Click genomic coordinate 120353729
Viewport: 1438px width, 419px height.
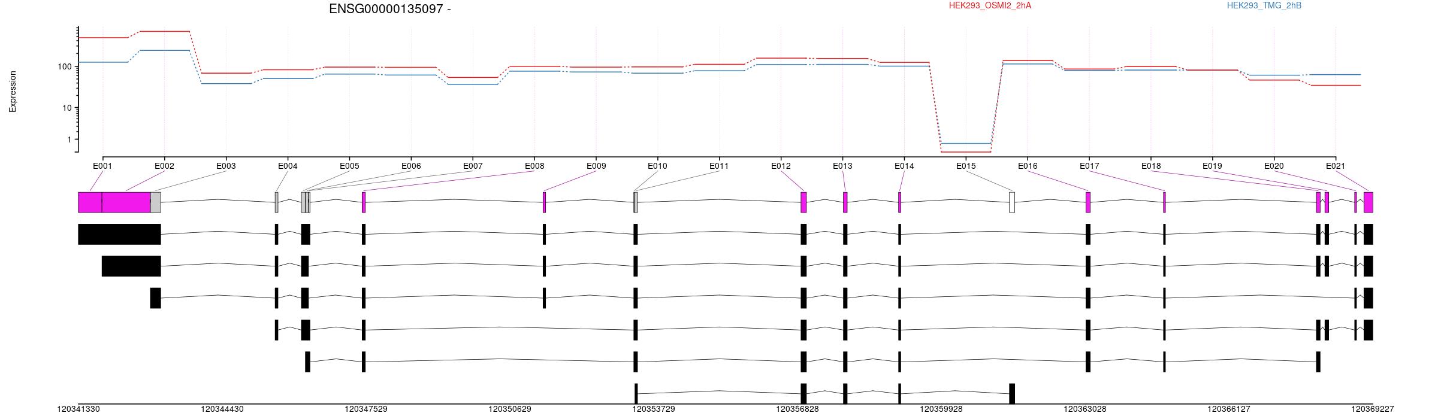(654, 409)
